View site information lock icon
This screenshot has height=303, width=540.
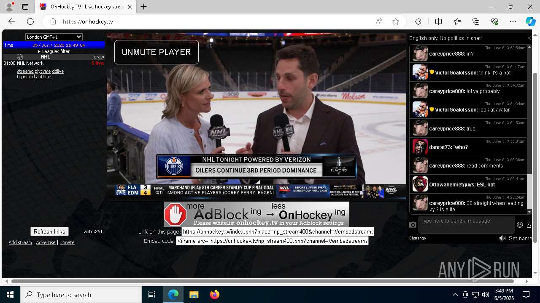(x=53, y=21)
